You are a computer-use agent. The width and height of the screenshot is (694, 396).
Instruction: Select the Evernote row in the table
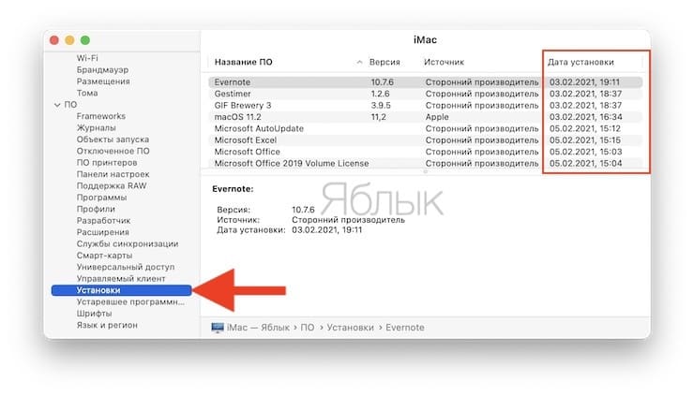click(x=425, y=82)
